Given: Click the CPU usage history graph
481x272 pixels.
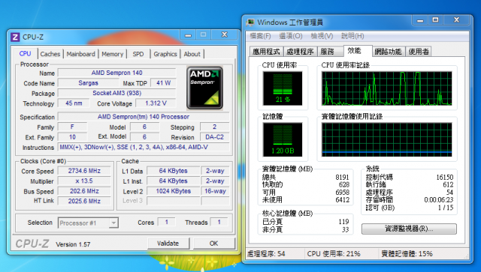Looking at the screenshot, I should click(386, 88).
